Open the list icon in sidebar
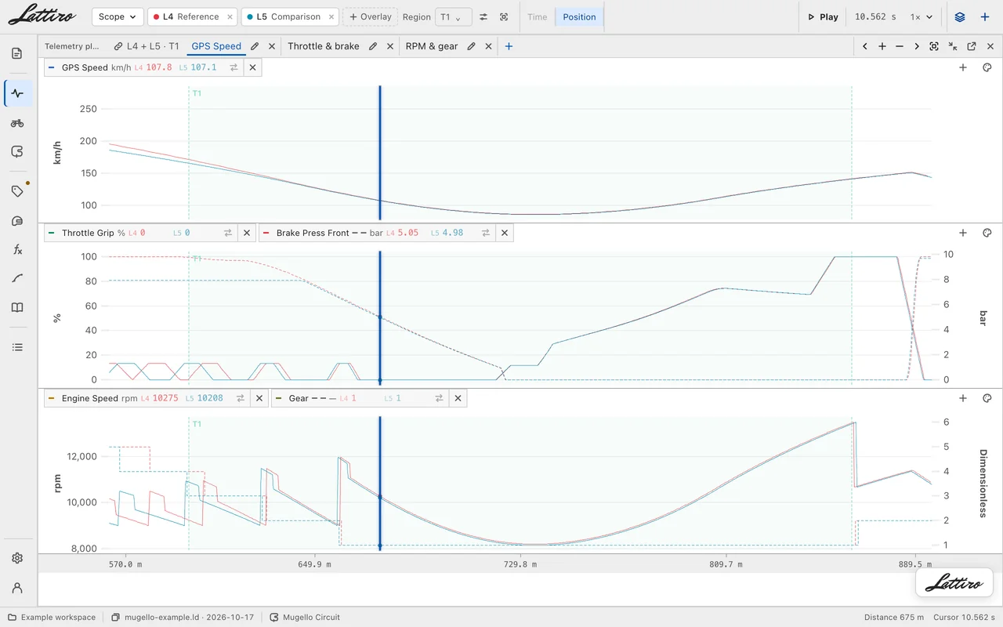Screen dimensions: 1003x627 click(x=17, y=347)
